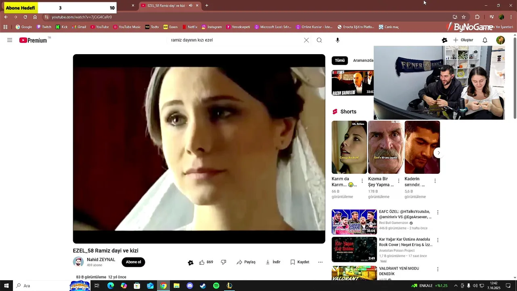Open the taskbar clock and date
Viewport: 517px width, 291px height.
point(494,286)
